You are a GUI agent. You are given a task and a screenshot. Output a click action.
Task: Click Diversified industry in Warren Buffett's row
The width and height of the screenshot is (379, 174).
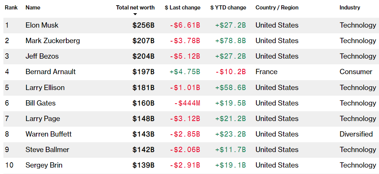click(356, 134)
